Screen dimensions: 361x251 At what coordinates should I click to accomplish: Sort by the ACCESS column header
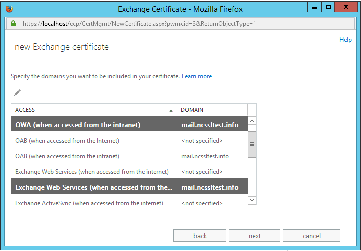93,110
